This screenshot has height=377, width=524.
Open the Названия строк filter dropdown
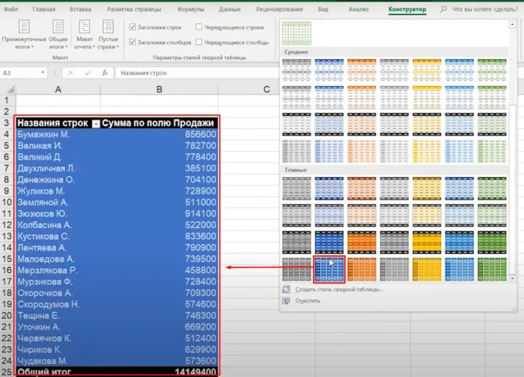click(95, 123)
